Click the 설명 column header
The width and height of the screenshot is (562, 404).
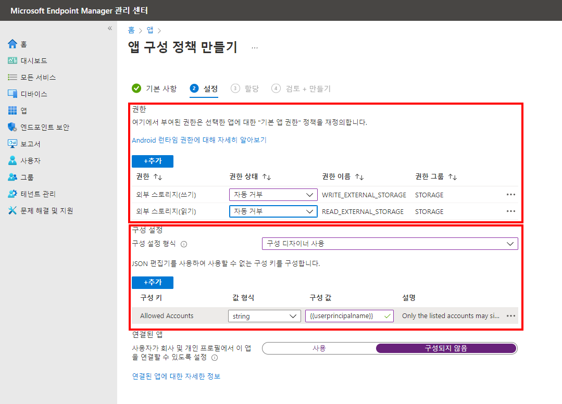point(408,298)
